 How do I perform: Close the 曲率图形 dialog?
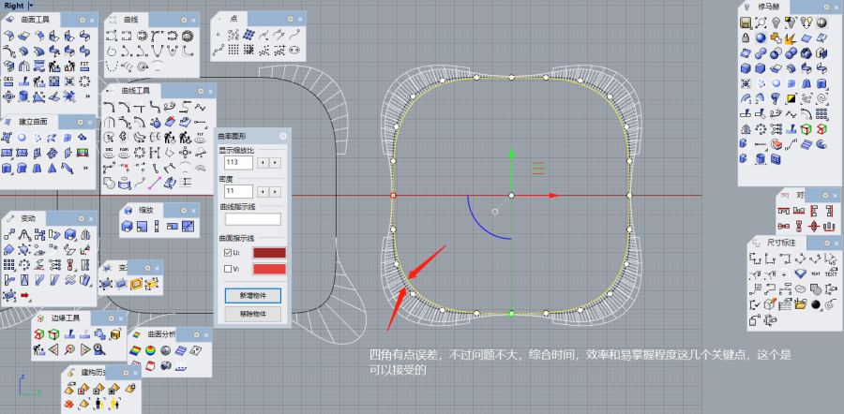[282, 136]
